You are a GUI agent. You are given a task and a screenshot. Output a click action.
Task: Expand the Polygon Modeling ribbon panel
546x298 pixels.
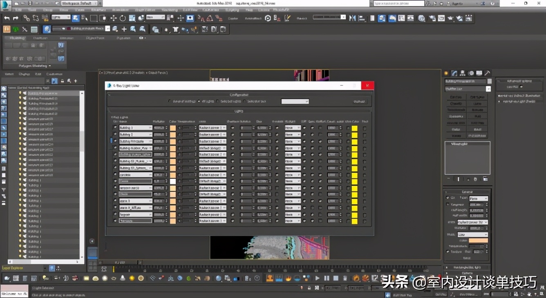point(35,66)
